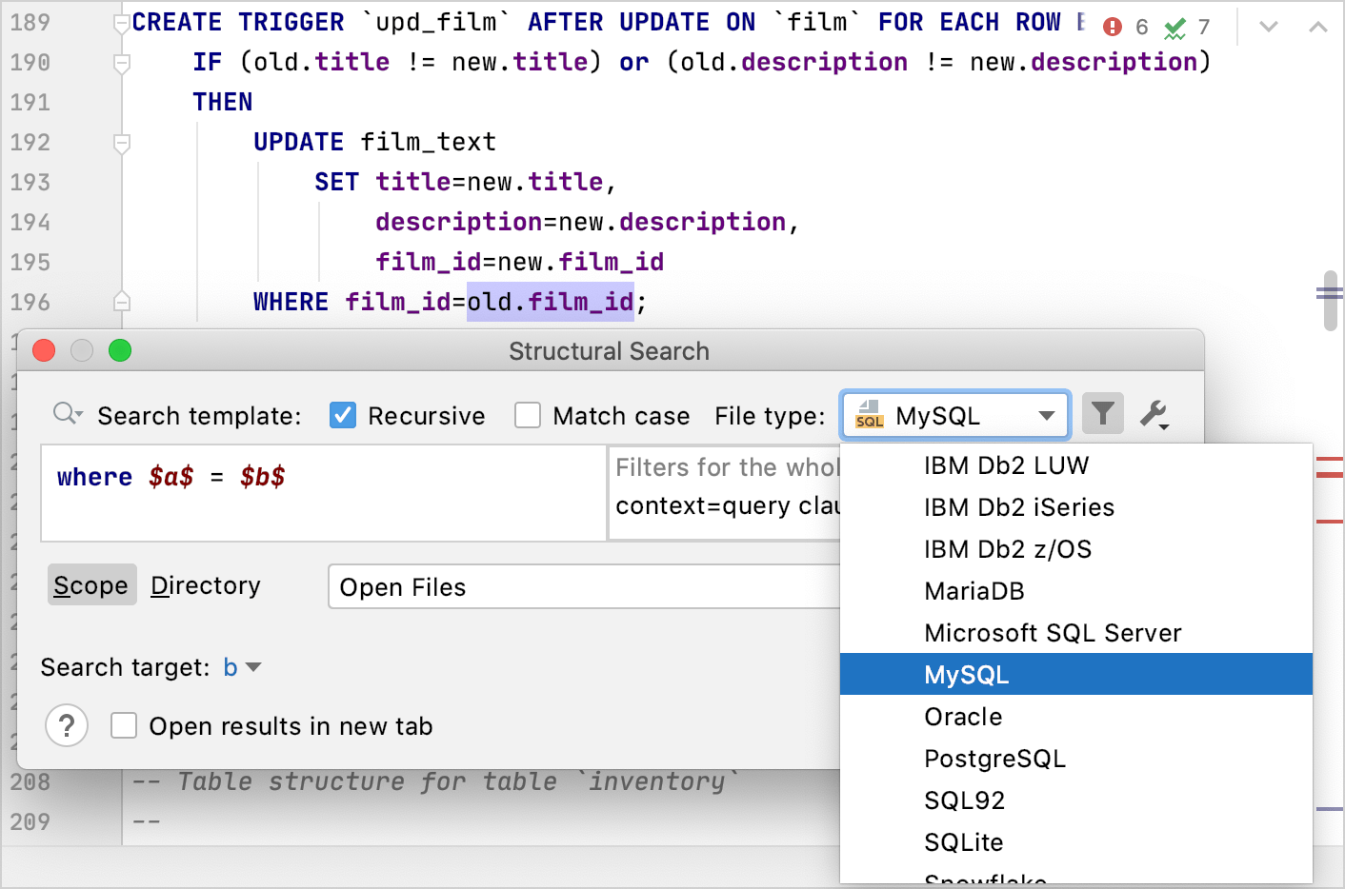Click the Scope button

91,585
